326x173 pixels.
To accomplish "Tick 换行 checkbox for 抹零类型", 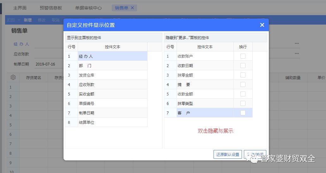I will point(243,103).
